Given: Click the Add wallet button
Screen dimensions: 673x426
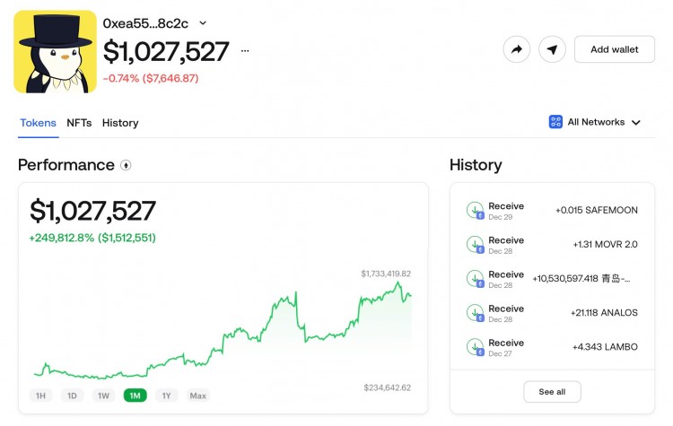Looking at the screenshot, I should tap(614, 49).
